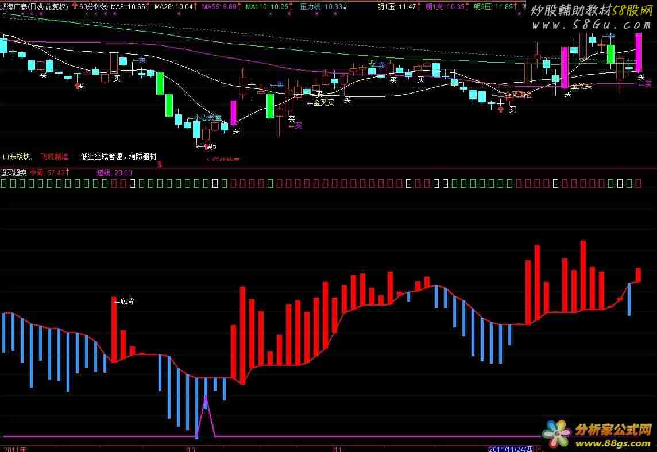This screenshot has width=657, height=452.
Task: Select the month 10 axis marker
Action: [191, 449]
